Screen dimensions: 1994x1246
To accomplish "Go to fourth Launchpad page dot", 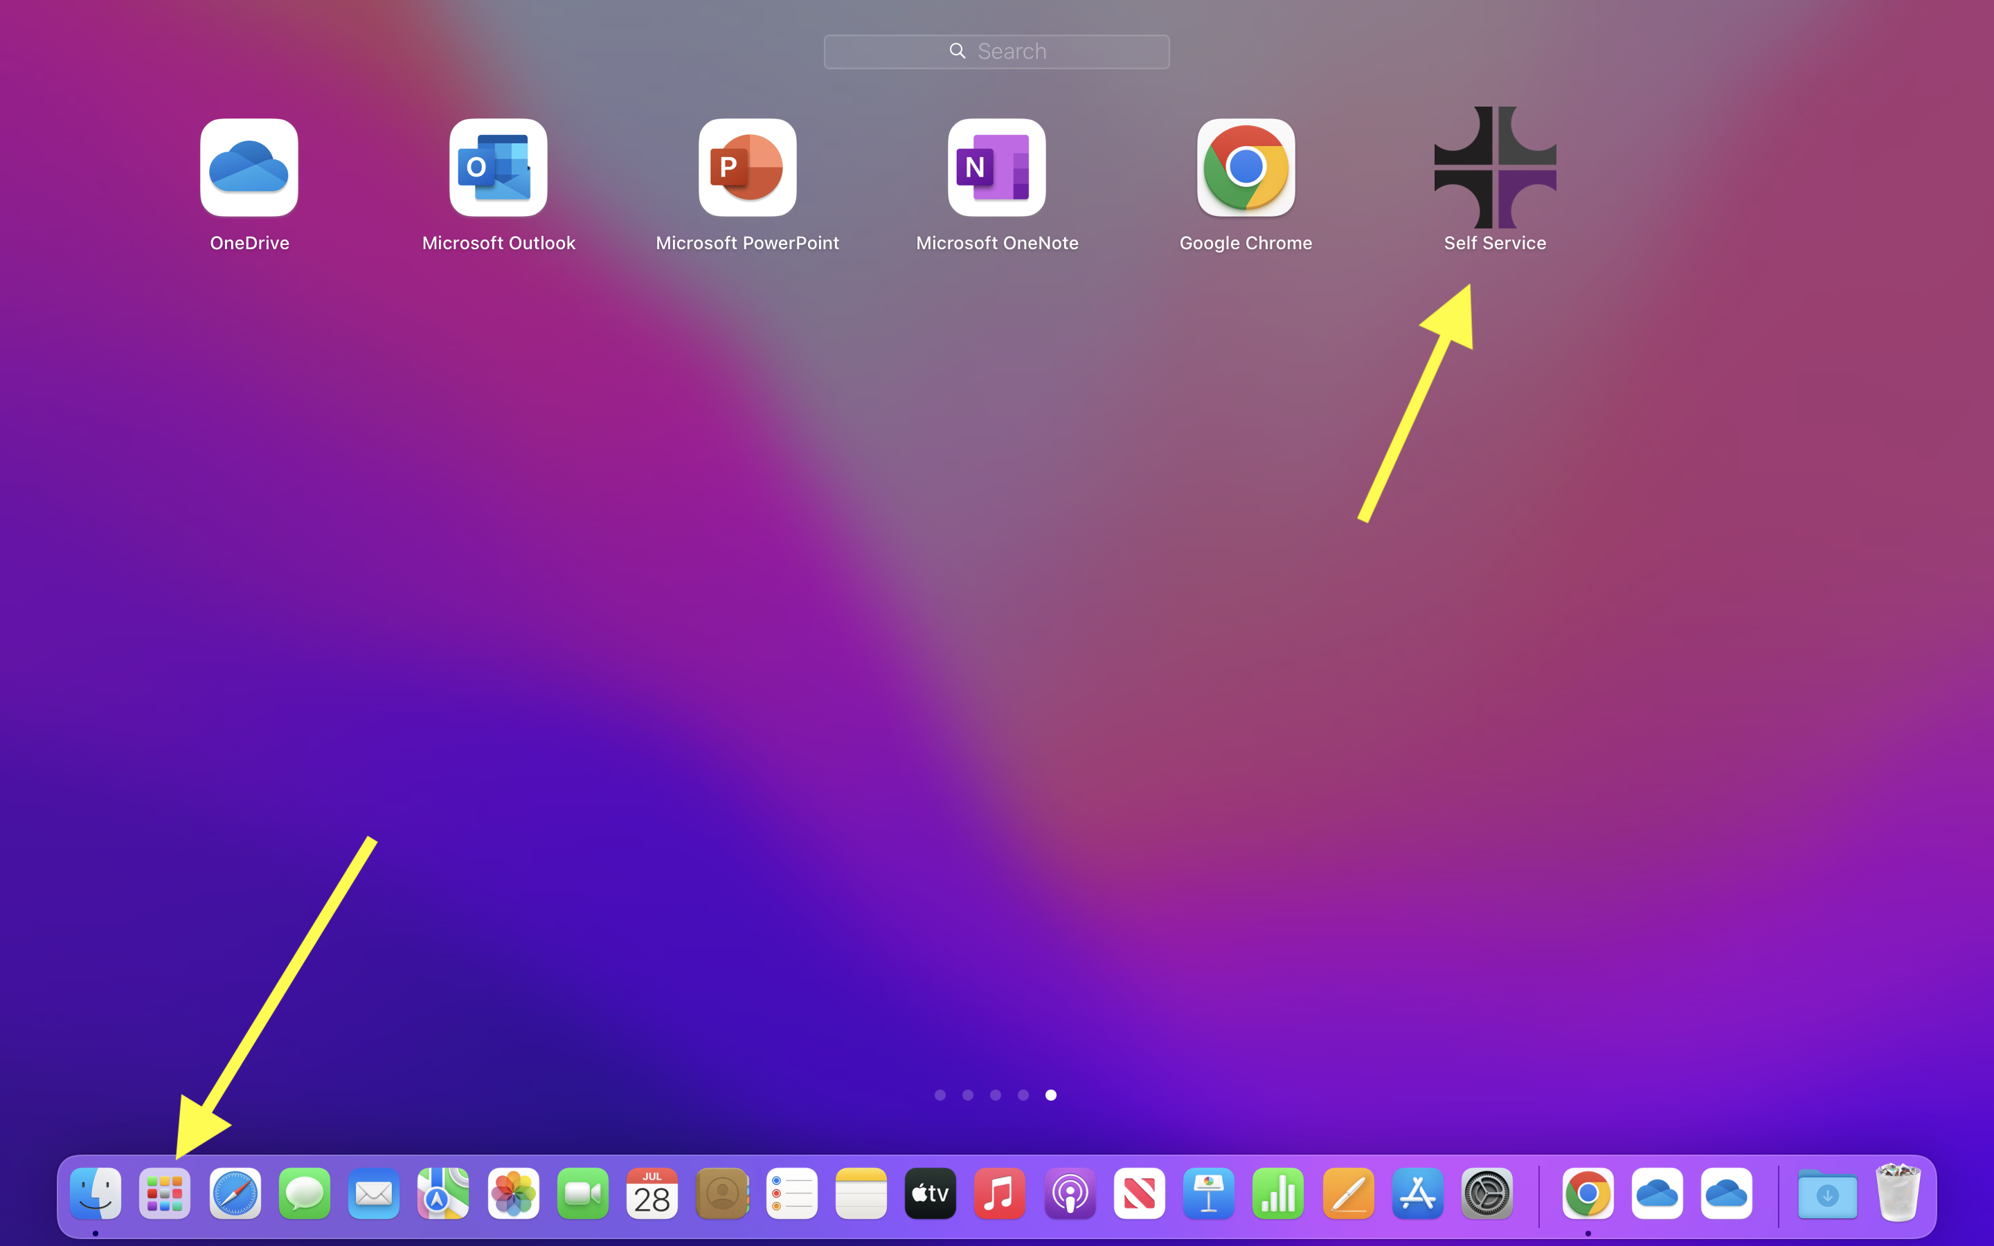I will tap(1023, 1094).
